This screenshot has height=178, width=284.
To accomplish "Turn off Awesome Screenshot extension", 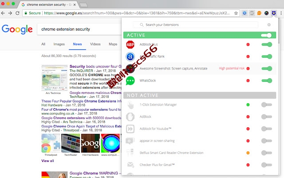I will point(267,69).
